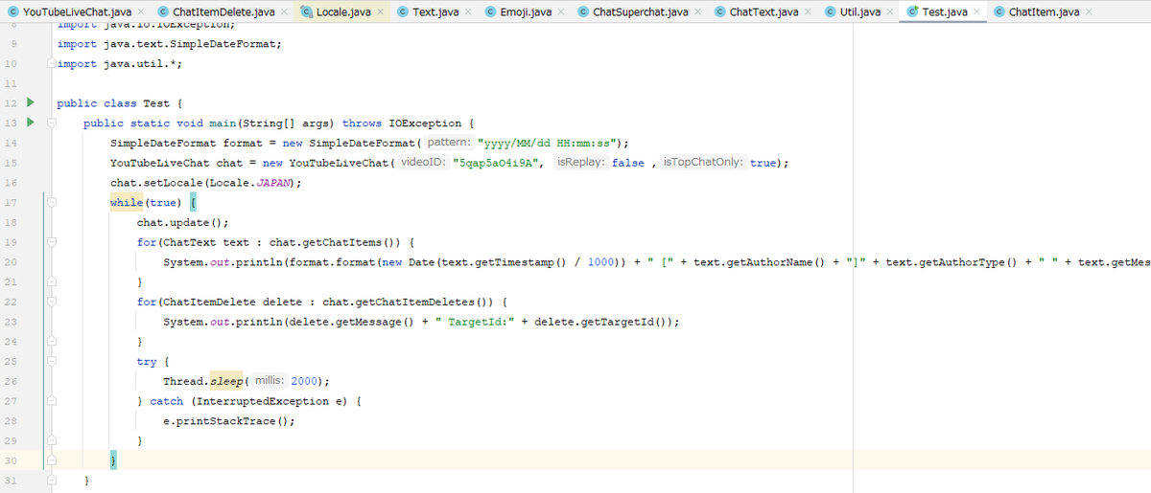This screenshot has height=493, width=1151.
Task: Open the Emoji.java editor tab
Action: (526, 11)
